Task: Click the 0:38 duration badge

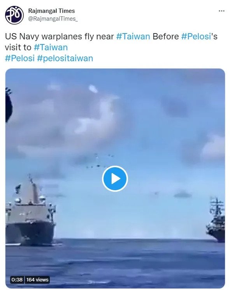Action: [17, 279]
